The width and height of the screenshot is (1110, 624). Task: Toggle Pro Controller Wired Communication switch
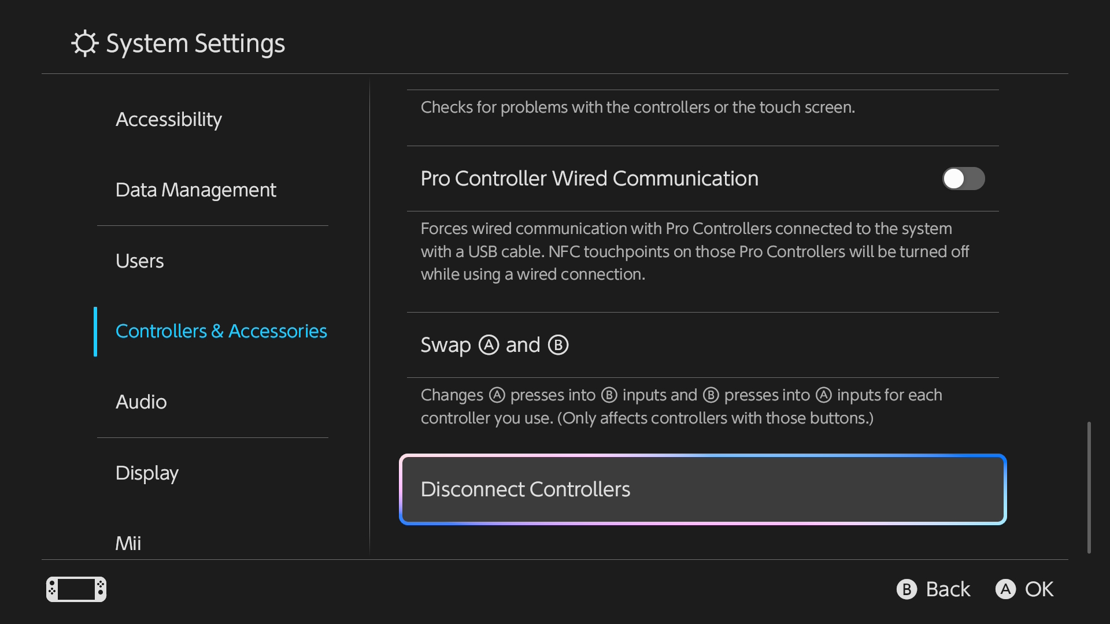click(x=963, y=179)
